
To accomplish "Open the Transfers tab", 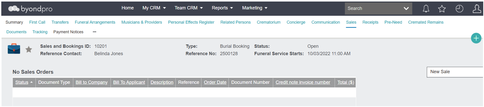I will pyautogui.click(x=60, y=22).
